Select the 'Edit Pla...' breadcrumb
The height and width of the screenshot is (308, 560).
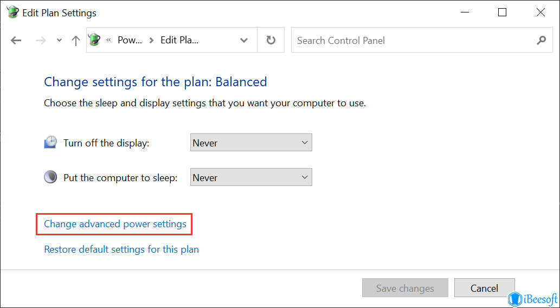[x=179, y=40]
